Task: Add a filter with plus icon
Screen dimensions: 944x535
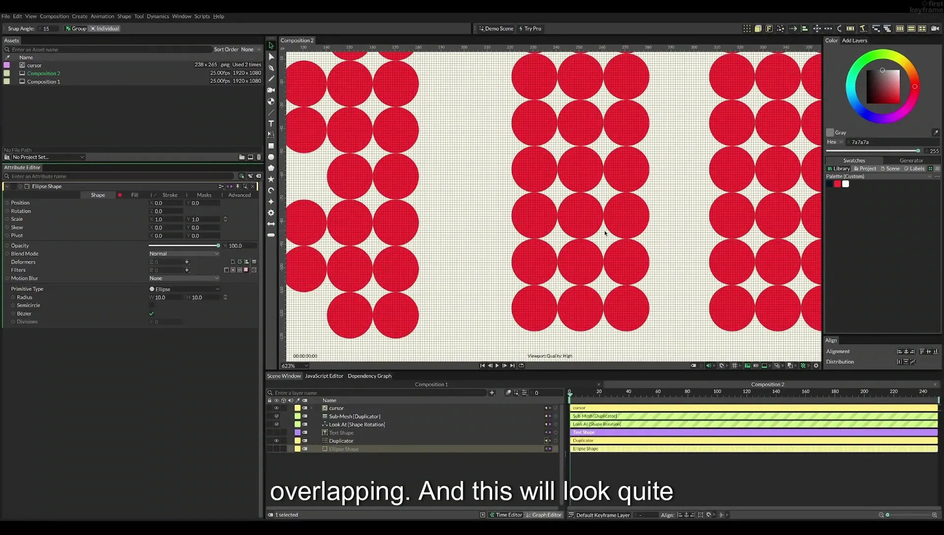Action: click(x=187, y=270)
